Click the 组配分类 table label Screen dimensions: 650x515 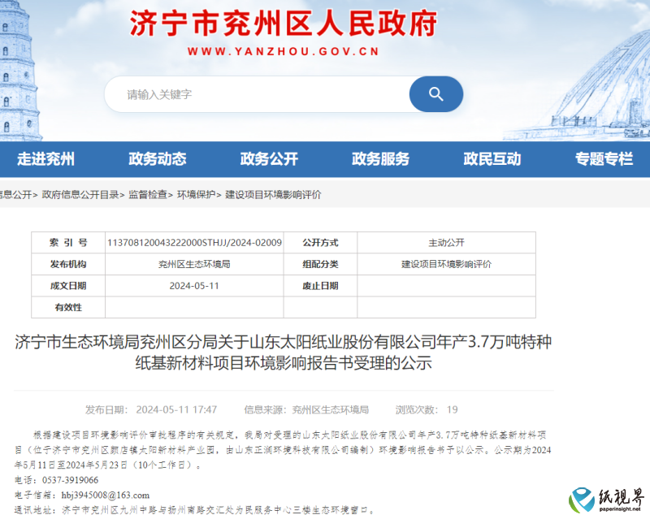coord(320,264)
